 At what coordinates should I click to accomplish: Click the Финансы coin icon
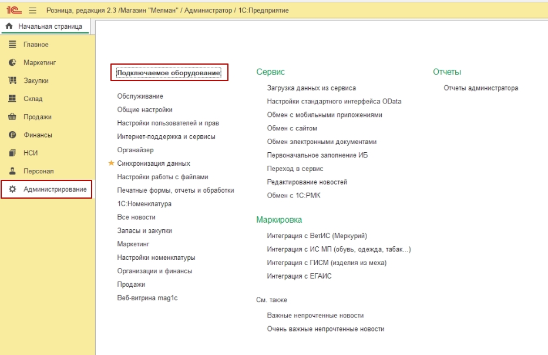(x=12, y=135)
